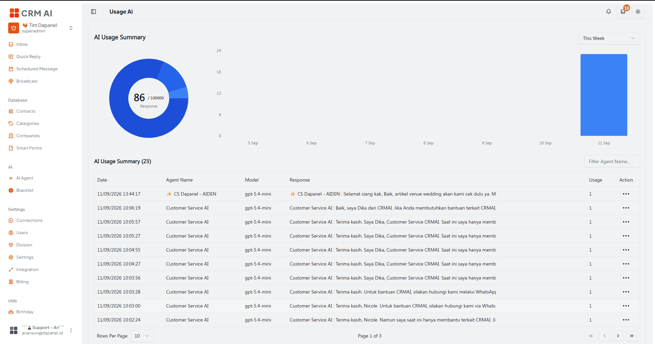Click the Contacts icon
Image resolution: width=655 pixels, height=344 pixels.
tap(11, 111)
